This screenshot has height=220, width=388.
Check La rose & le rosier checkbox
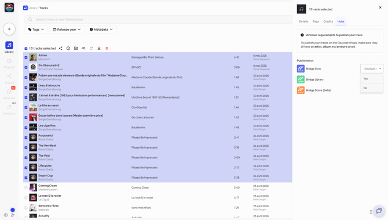tap(25, 198)
